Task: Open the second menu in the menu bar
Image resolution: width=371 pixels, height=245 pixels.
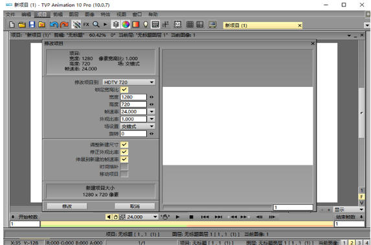Action: pyautogui.click(x=27, y=14)
